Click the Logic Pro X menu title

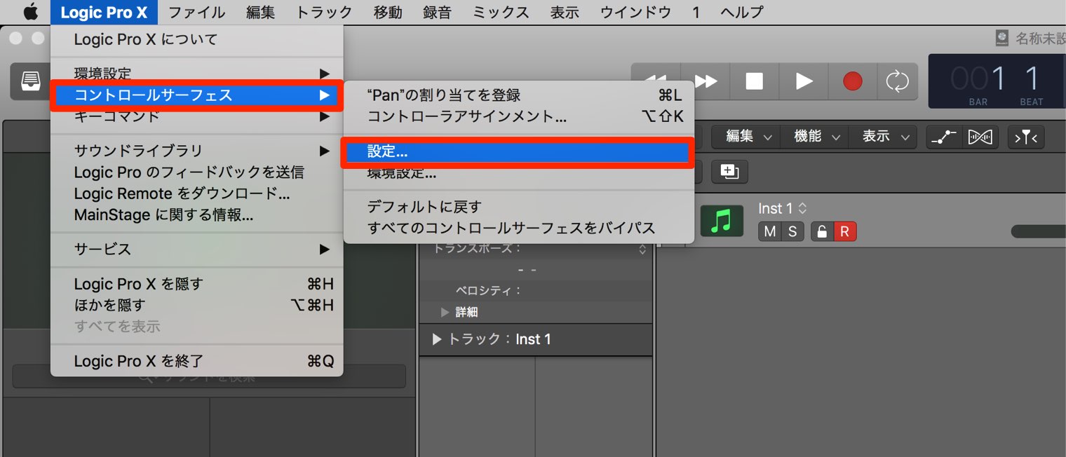point(104,12)
